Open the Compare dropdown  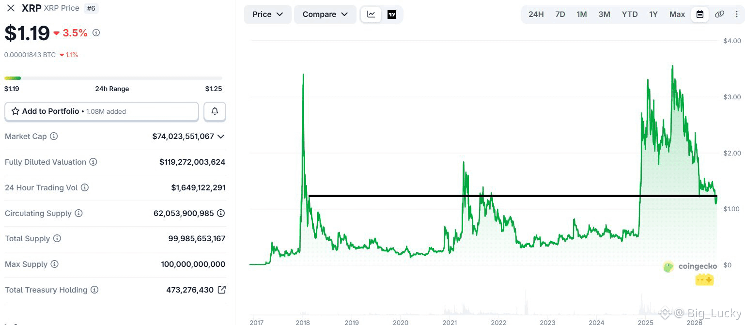[x=325, y=15]
